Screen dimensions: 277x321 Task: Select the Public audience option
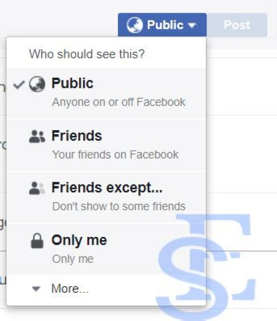coord(106,93)
